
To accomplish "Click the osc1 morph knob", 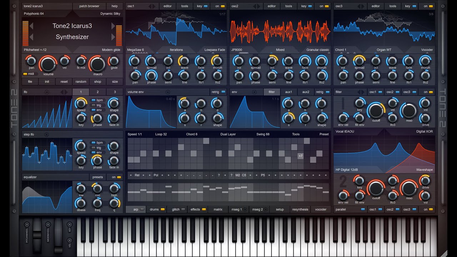I will [x=217, y=61].
